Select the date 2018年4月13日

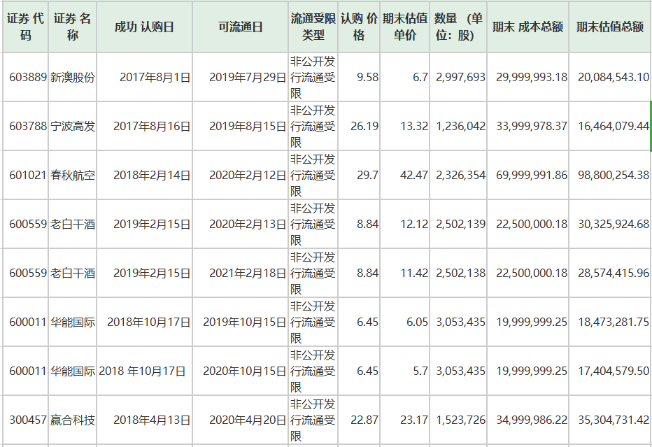[x=152, y=420]
